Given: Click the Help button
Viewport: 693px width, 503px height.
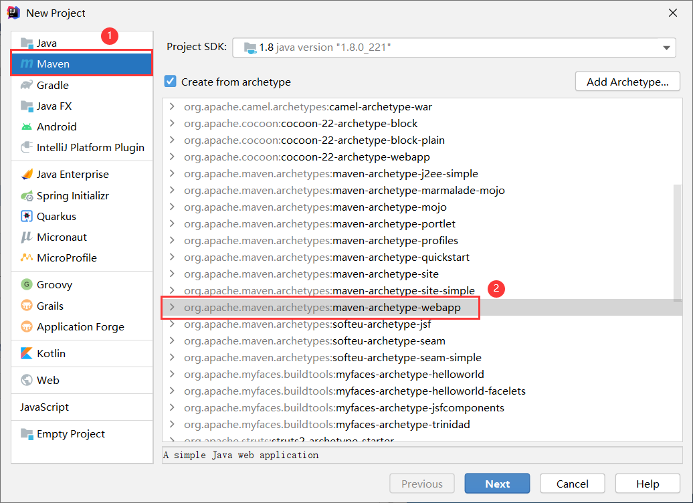Looking at the screenshot, I should [648, 484].
